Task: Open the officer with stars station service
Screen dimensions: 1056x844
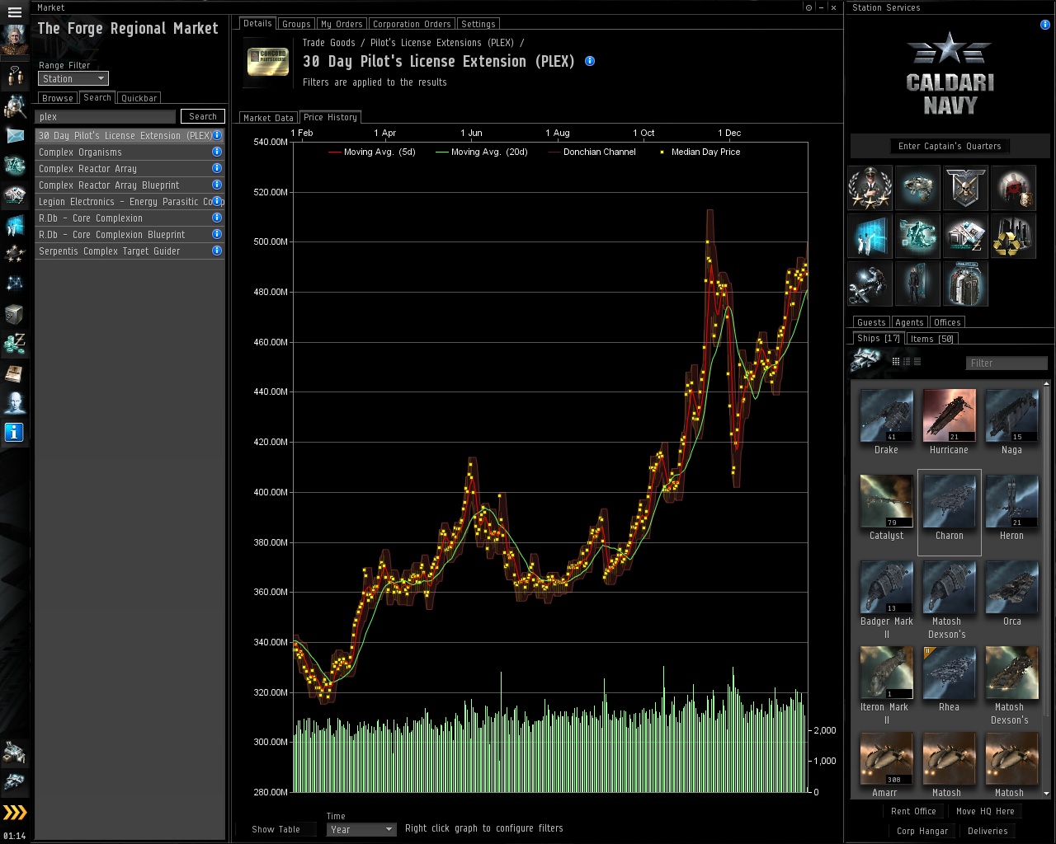Action: click(x=870, y=188)
